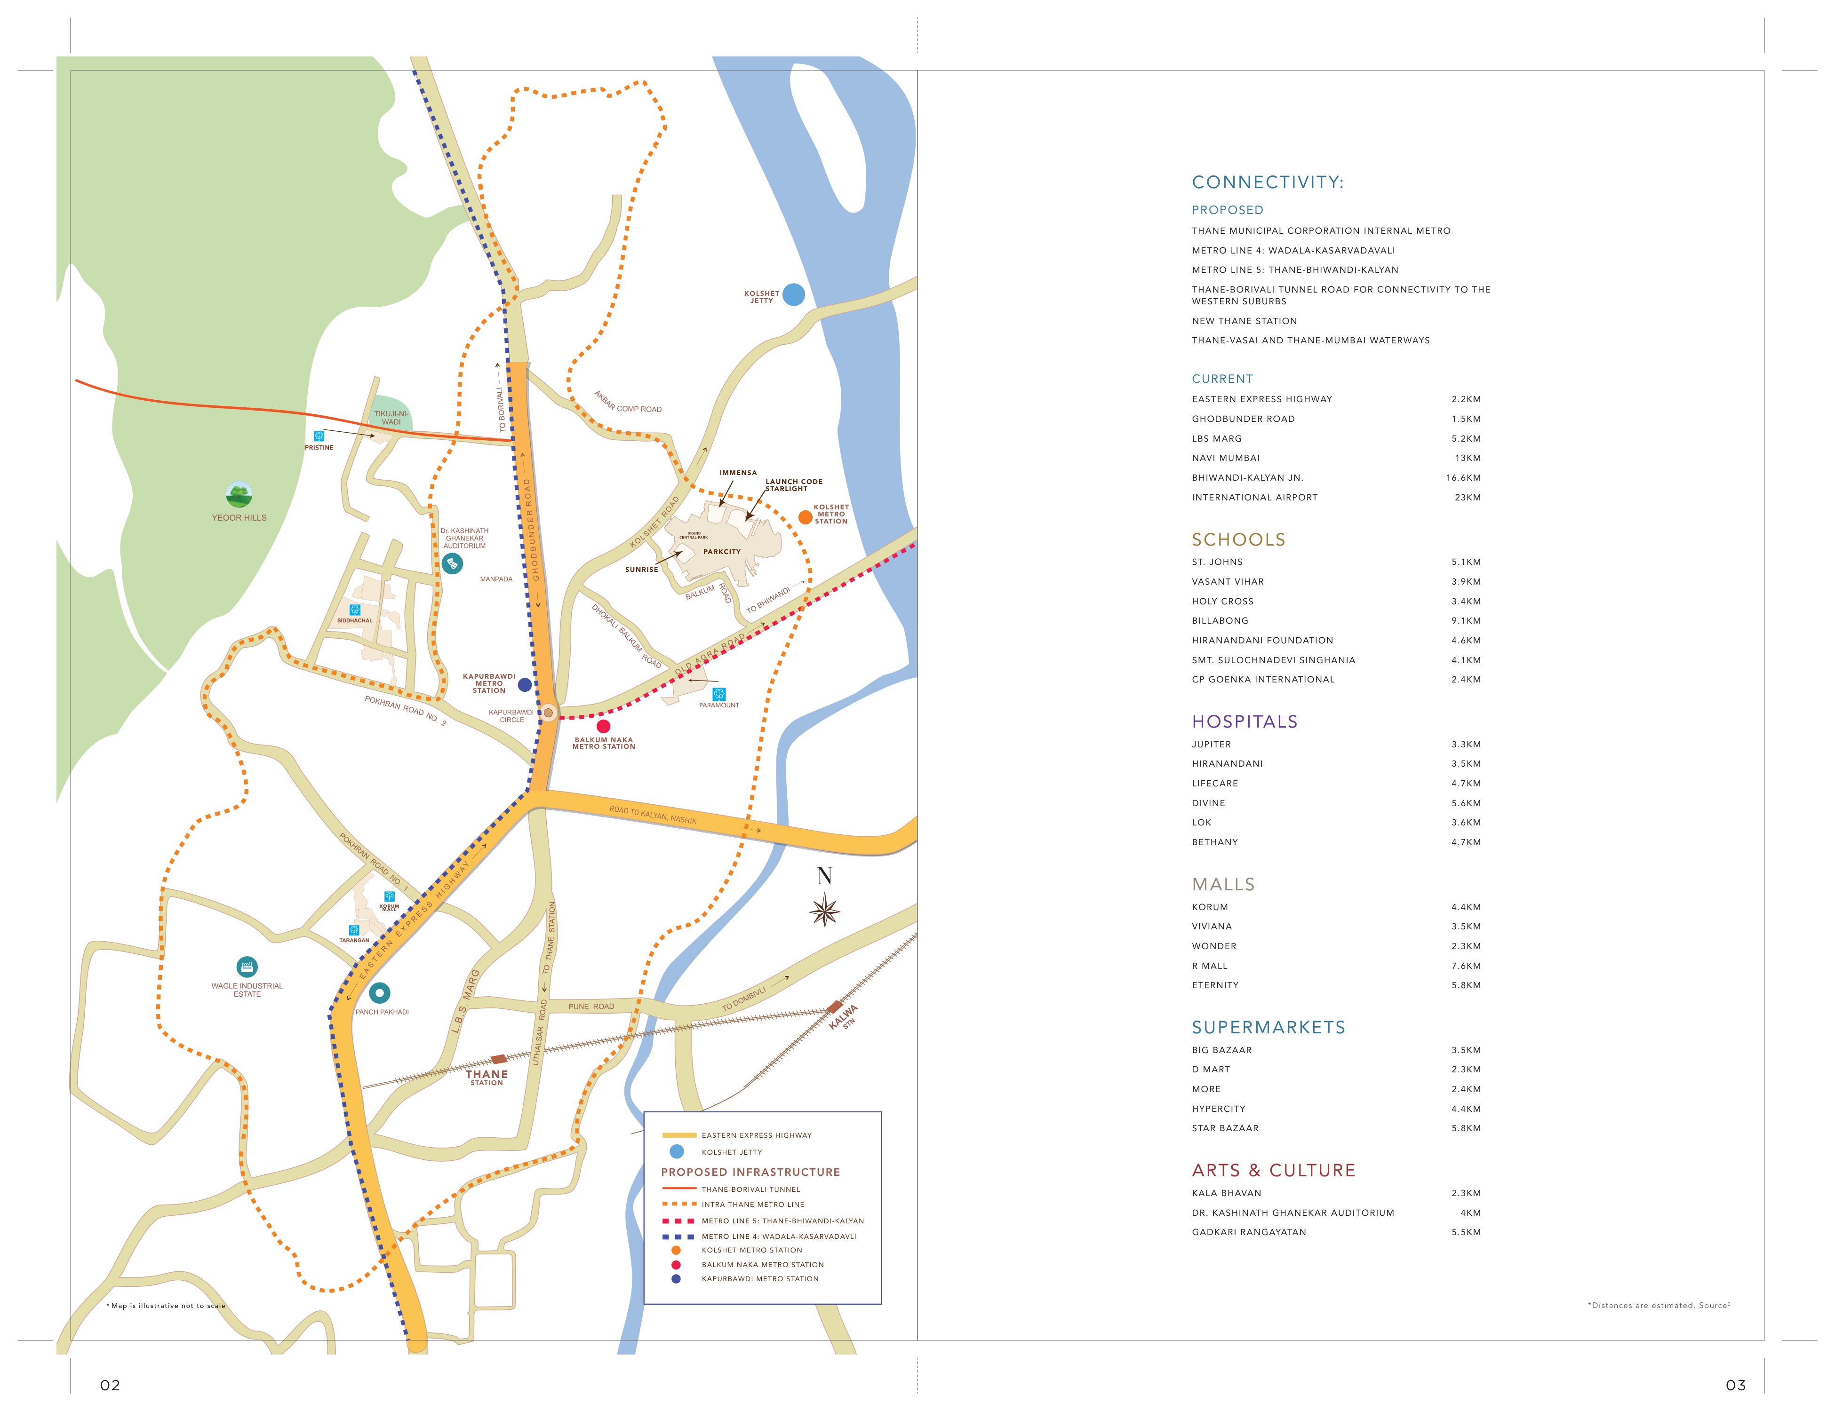Viewport: 1835px width, 1411px height.
Task: Click the compass rose north indicator
Action: pyautogui.click(x=825, y=909)
